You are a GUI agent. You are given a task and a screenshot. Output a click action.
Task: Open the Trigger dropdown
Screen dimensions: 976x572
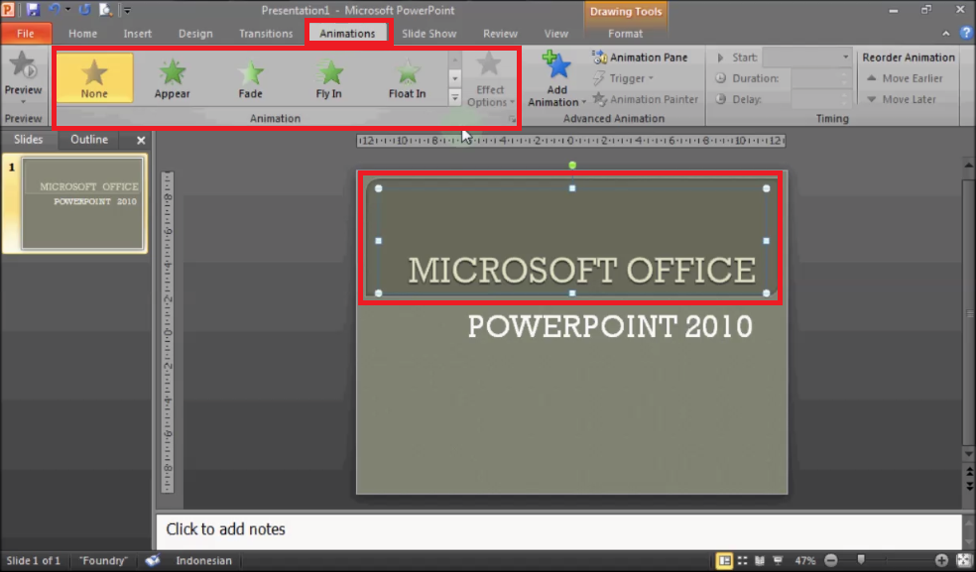point(623,78)
